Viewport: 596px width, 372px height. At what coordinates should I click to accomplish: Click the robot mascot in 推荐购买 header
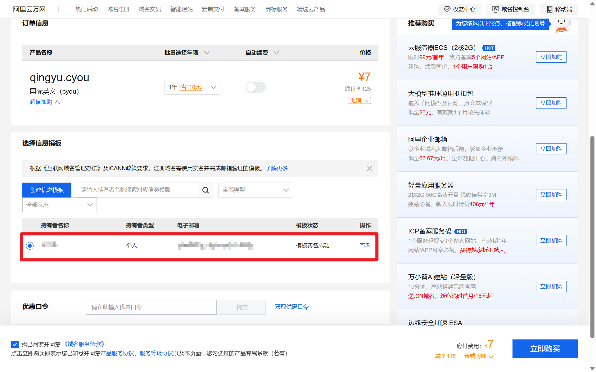pyautogui.click(x=562, y=25)
